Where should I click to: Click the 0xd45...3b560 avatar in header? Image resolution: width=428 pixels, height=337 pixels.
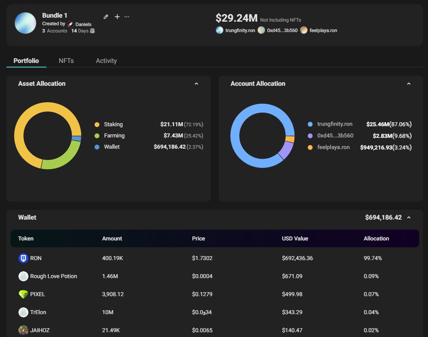[261, 30]
